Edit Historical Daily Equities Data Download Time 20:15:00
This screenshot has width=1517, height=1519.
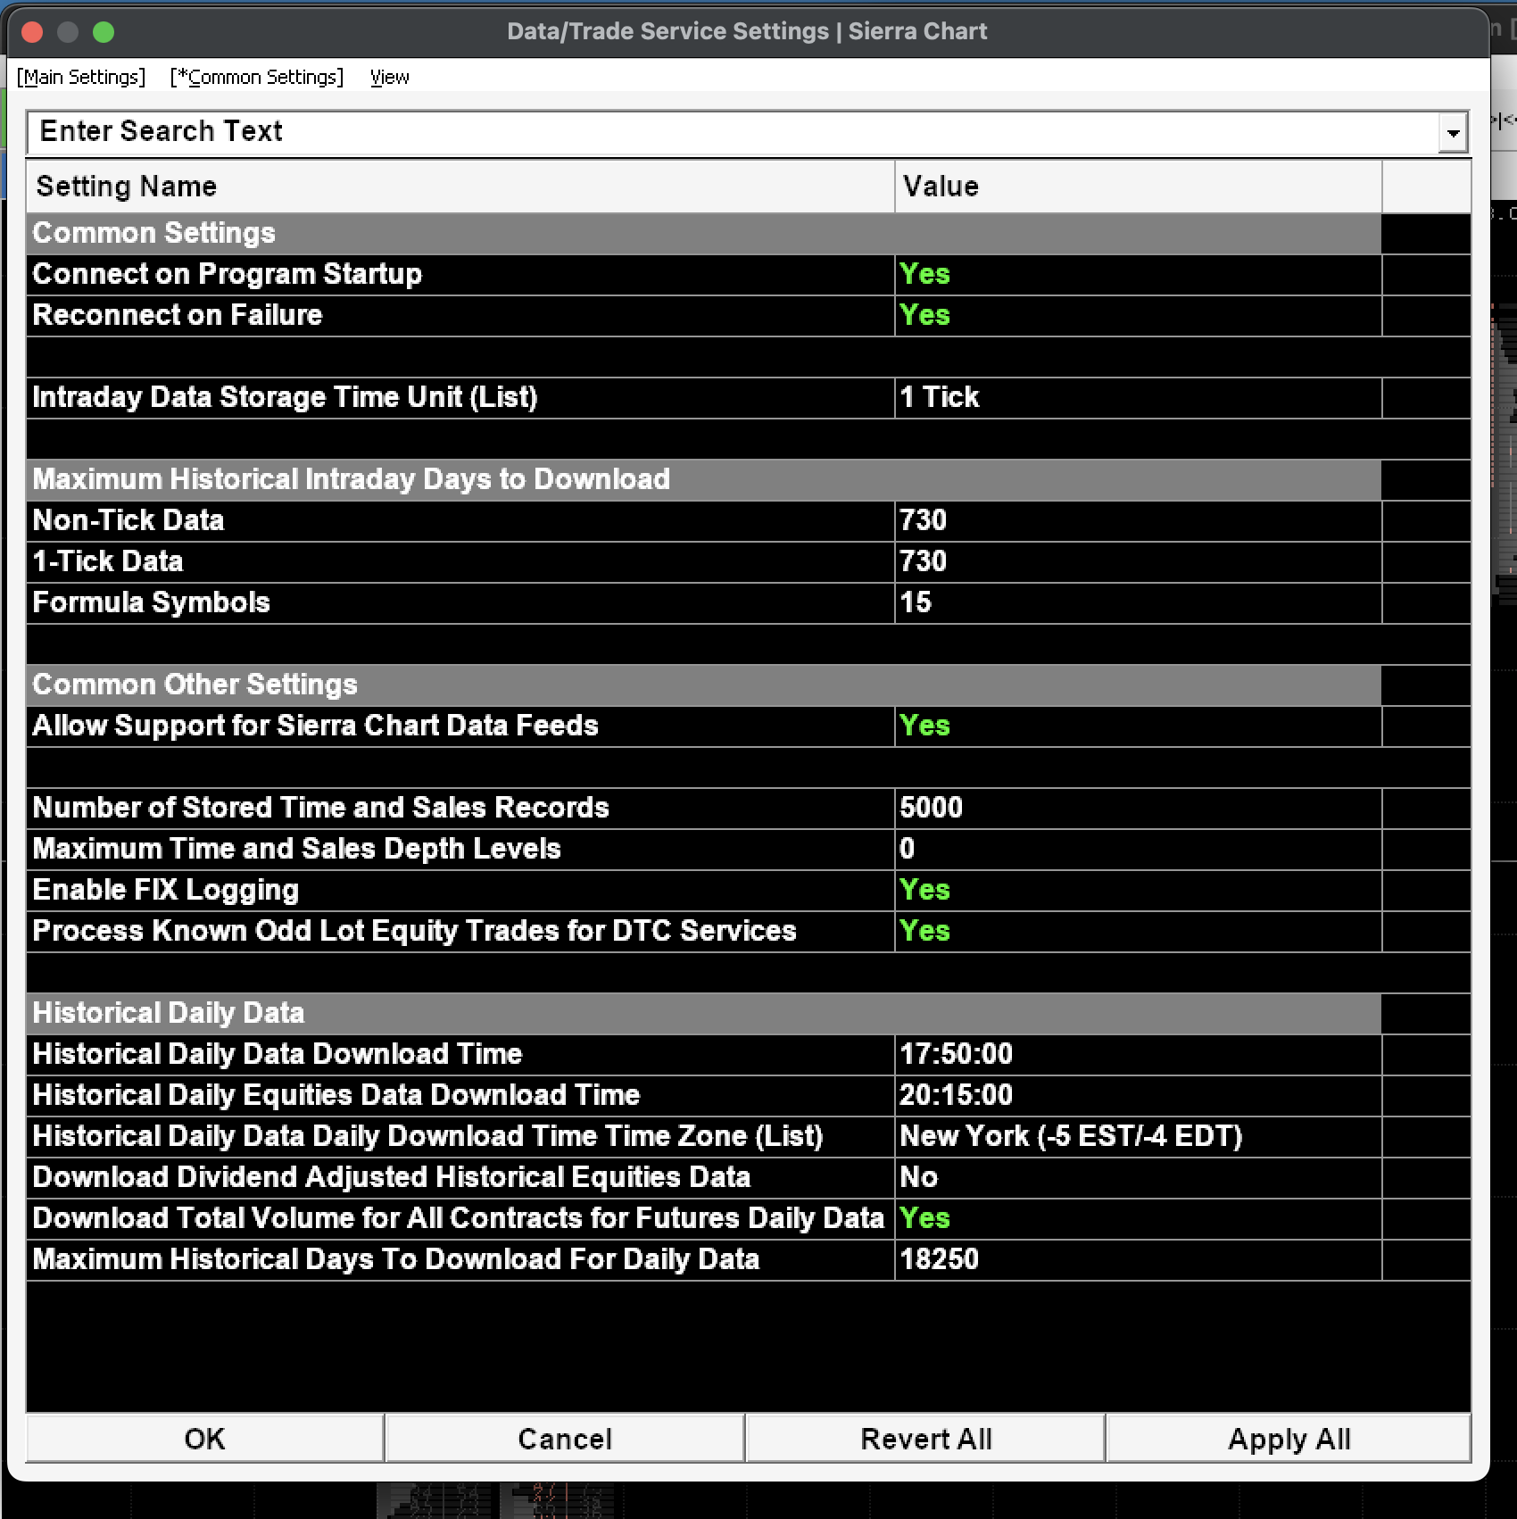(1138, 1096)
